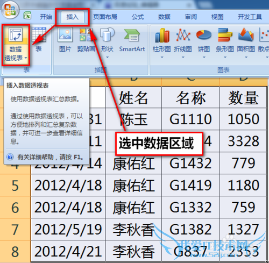Image resolution: width=269 pixels, height=263 pixels.
Task: Click the 折线图 line chart icon
Action: pyautogui.click(x=183, y=35)
